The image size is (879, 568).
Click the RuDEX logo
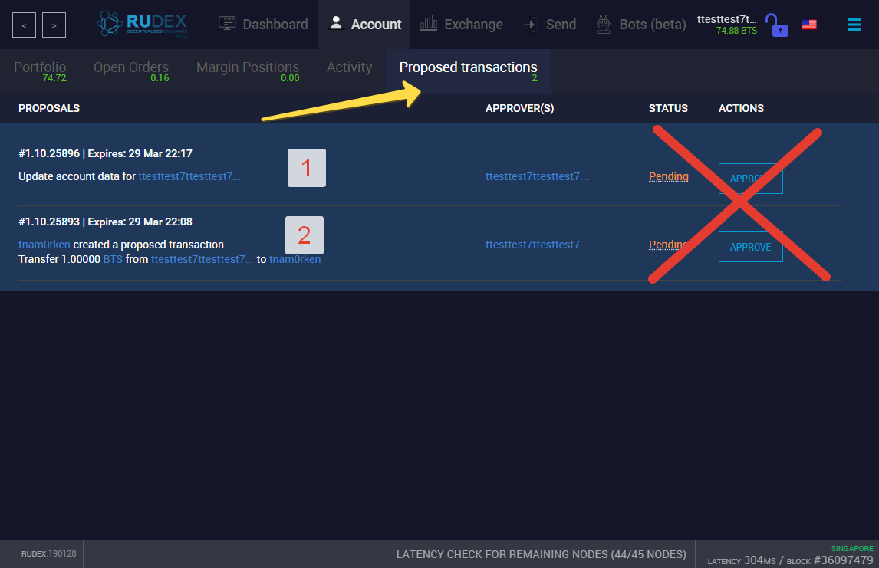point(143,24)
